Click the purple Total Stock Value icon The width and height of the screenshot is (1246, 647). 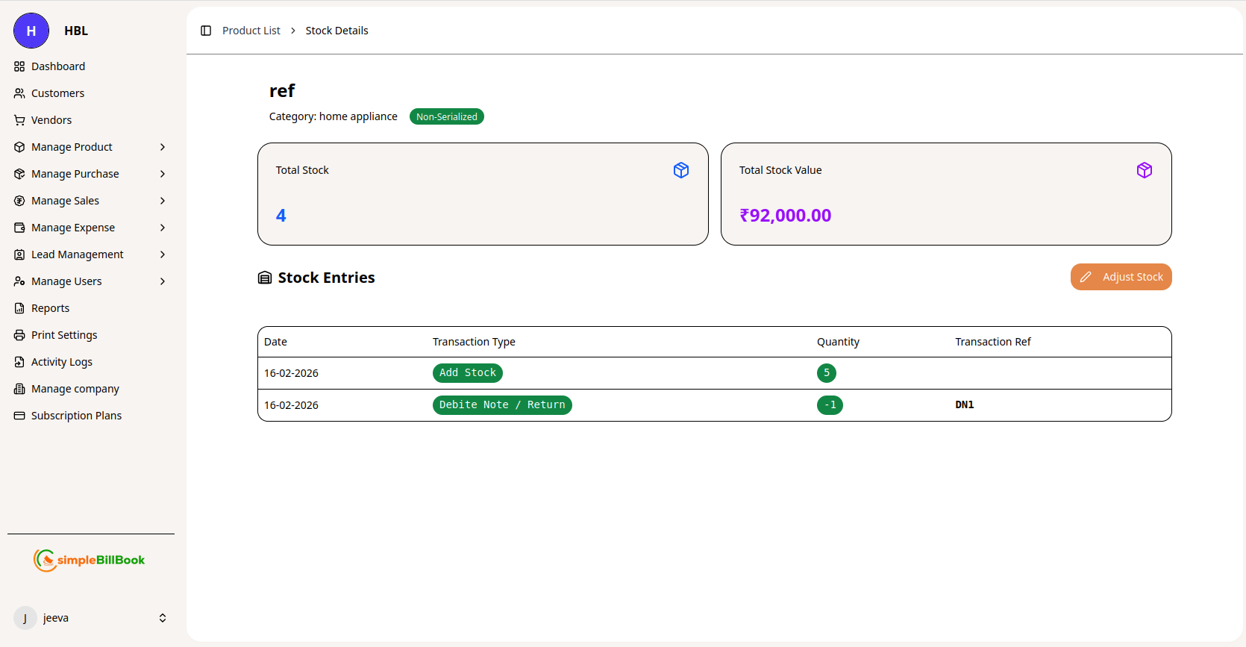coord(1144,170)
